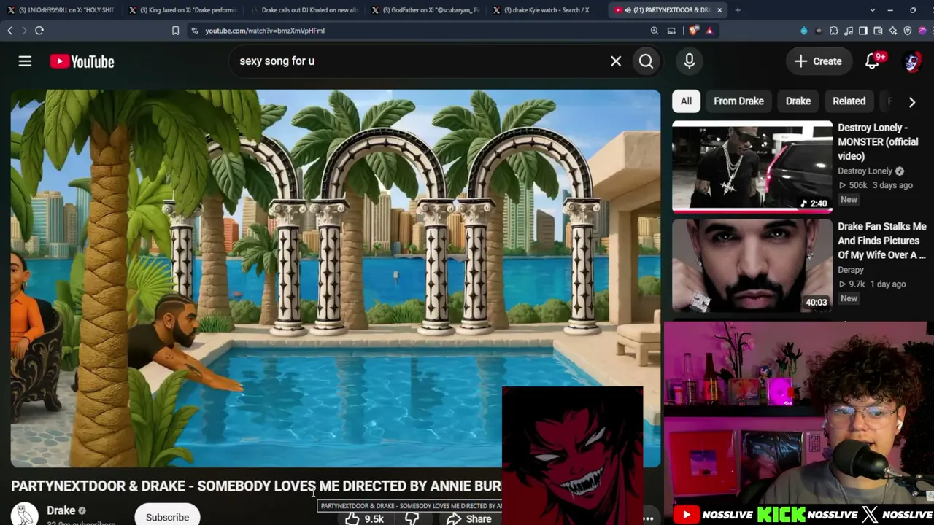This screenshot has height=525, width=934.
Task: Switch to 'drake Kyle watch' search tab
Action: [546, 10]
